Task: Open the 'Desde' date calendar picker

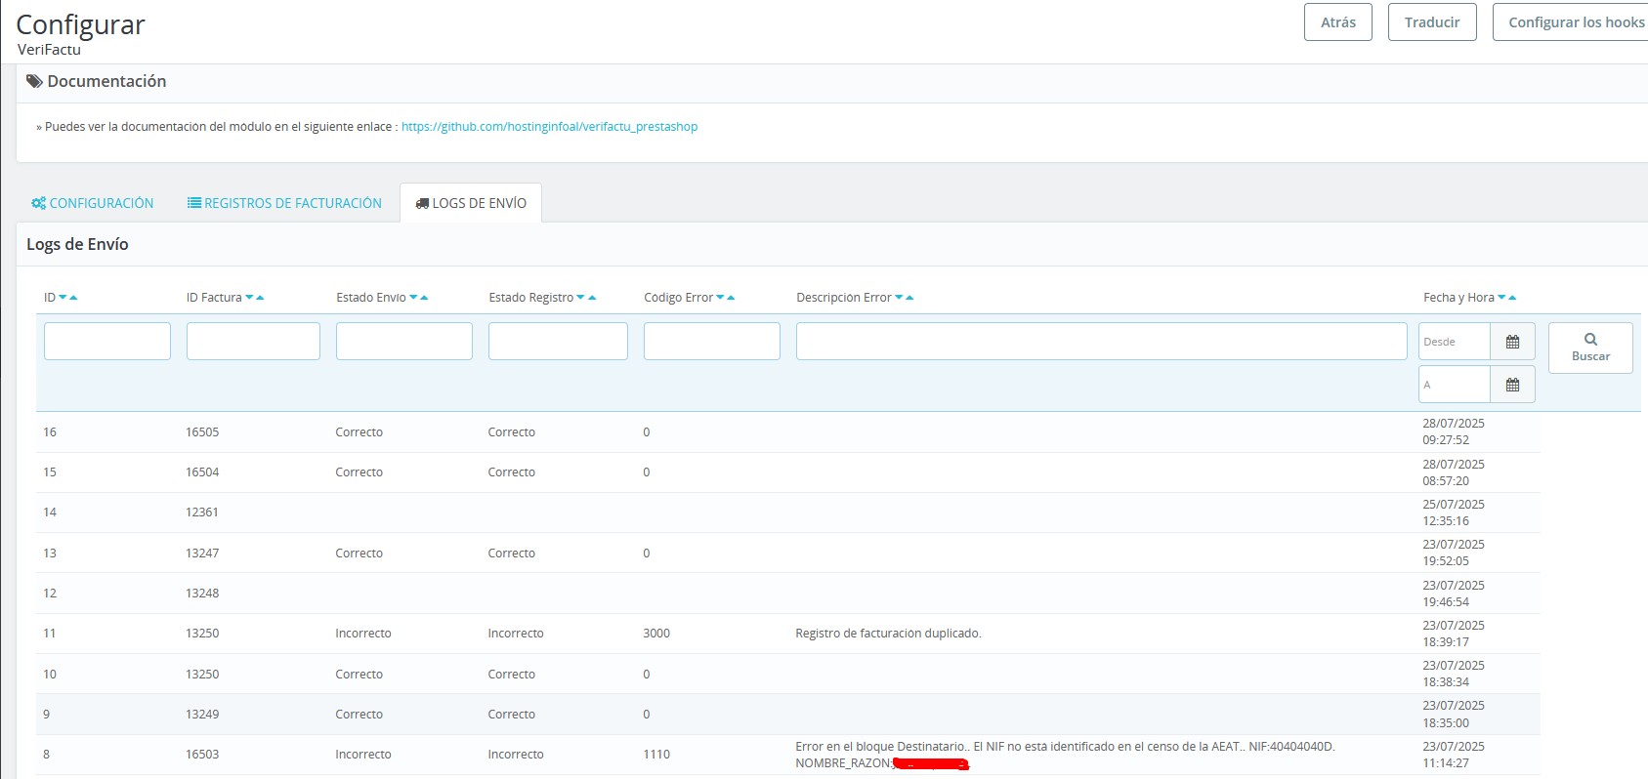Action: (1512, 342)
